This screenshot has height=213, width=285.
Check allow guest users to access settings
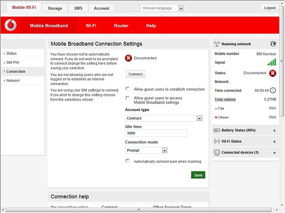click(x=128, y=98)
